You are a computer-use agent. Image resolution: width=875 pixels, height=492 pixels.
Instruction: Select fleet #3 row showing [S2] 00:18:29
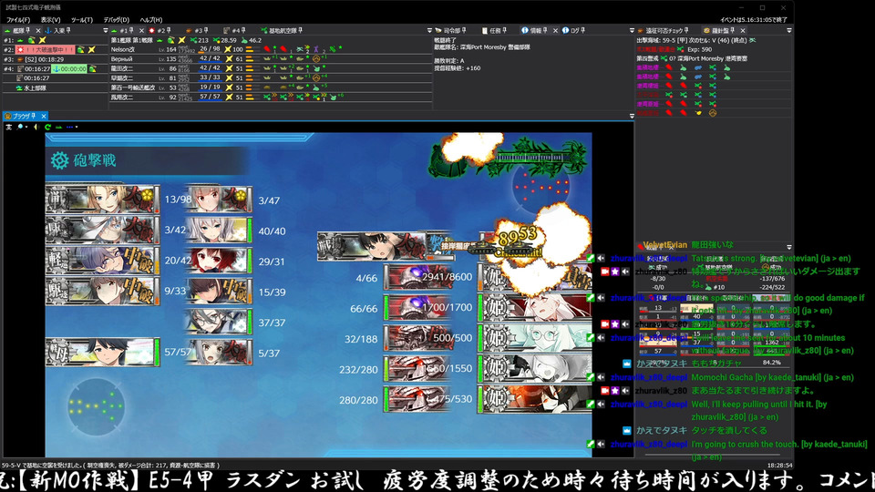56,59
